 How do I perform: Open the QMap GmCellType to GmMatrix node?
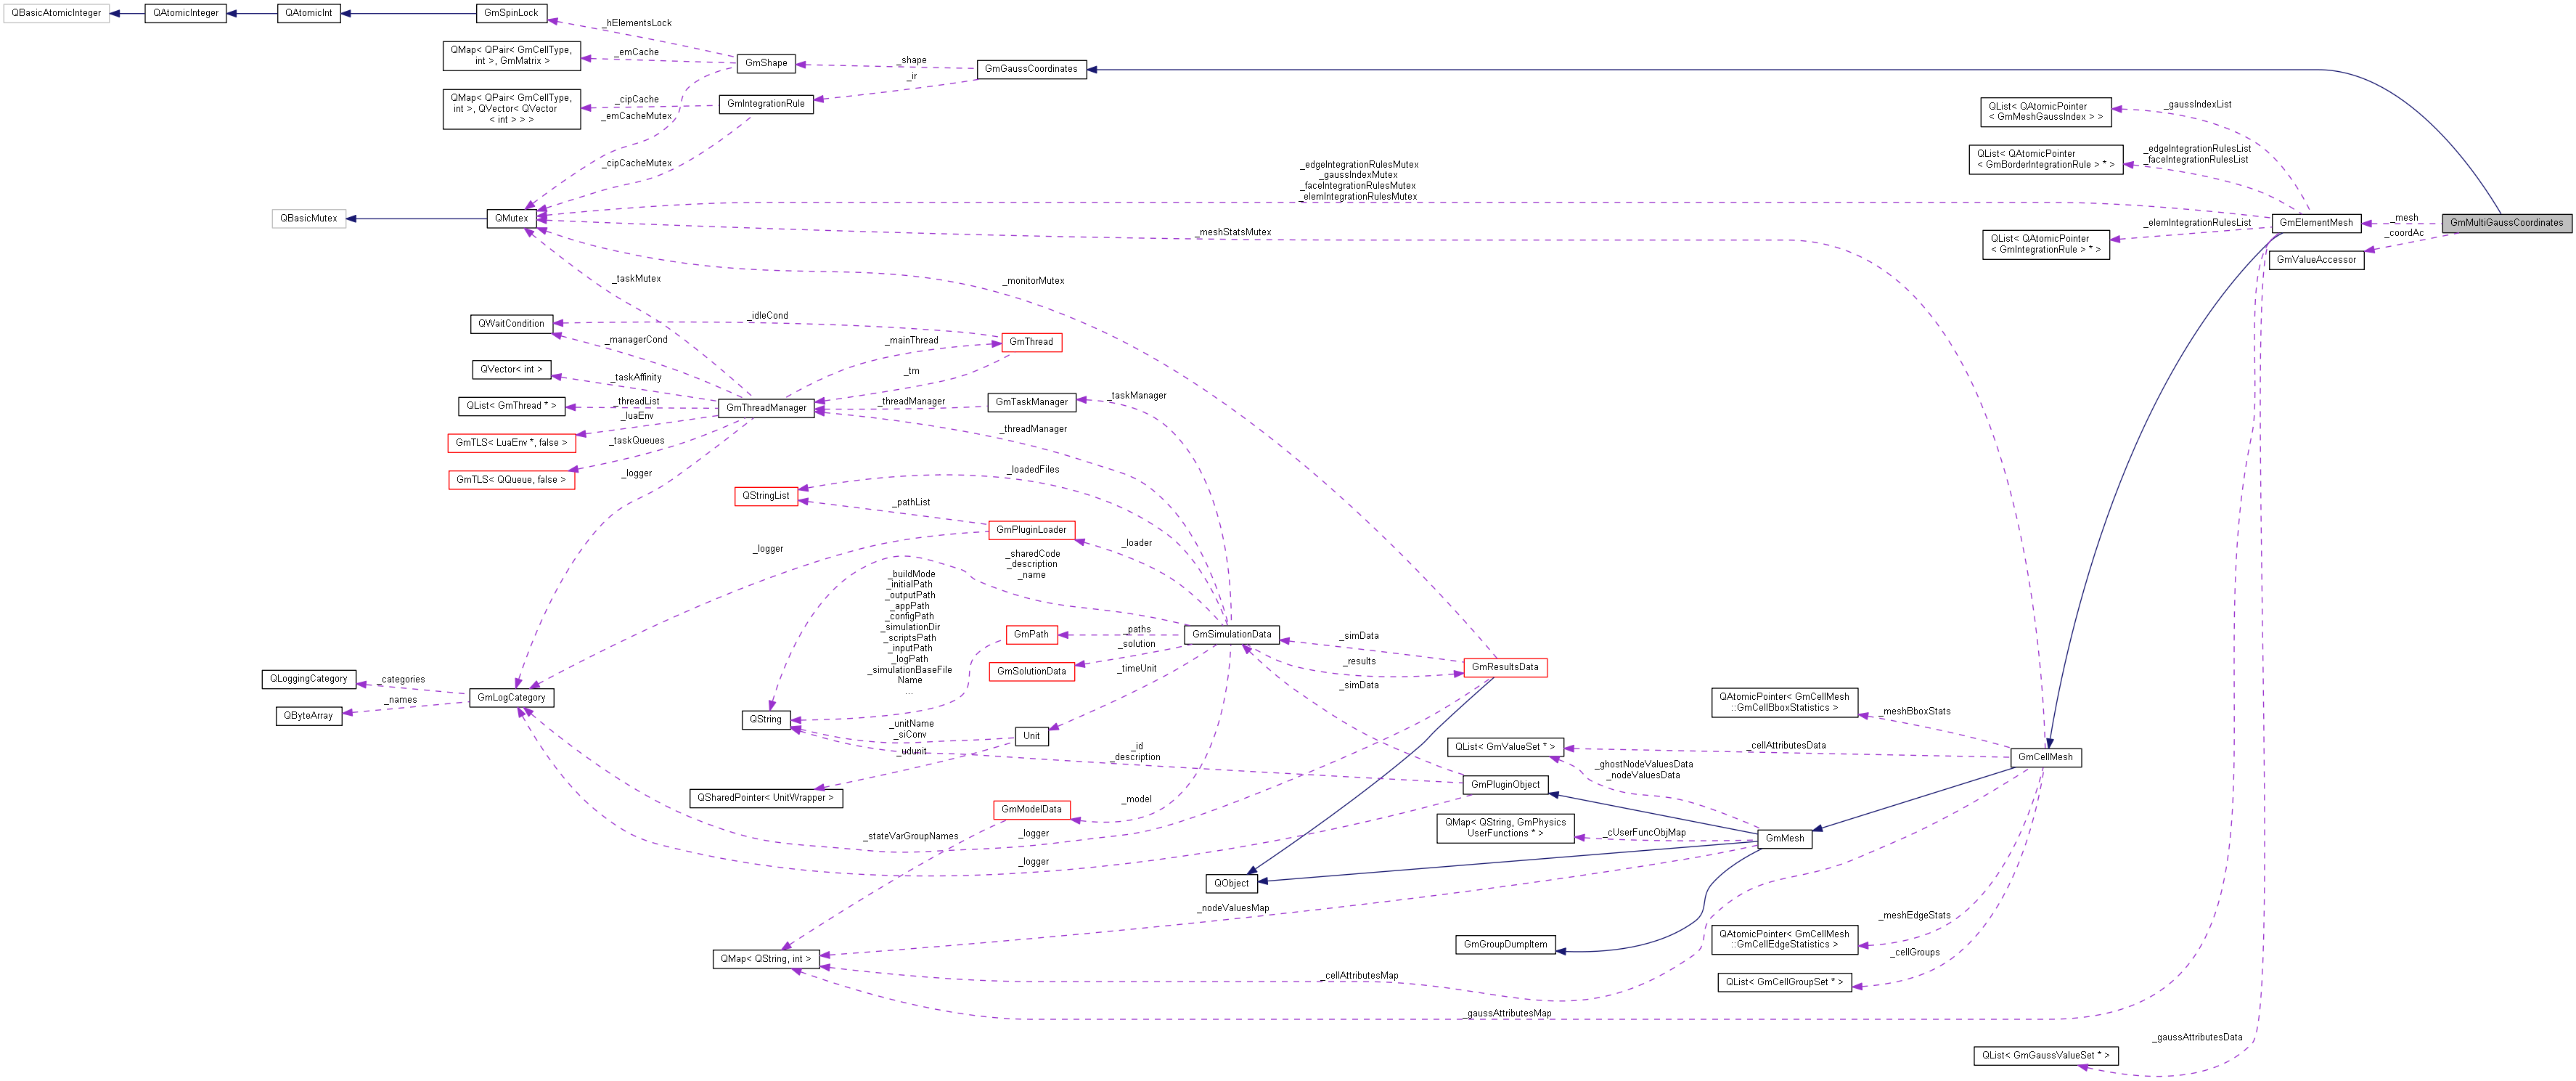[x=511, y=56]
